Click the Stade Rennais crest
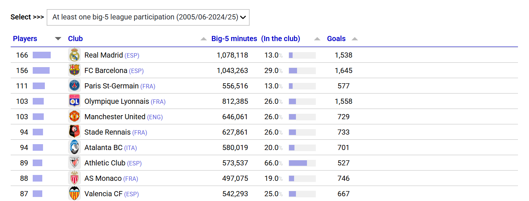This screenshot has height=201, width=529. 75,132
